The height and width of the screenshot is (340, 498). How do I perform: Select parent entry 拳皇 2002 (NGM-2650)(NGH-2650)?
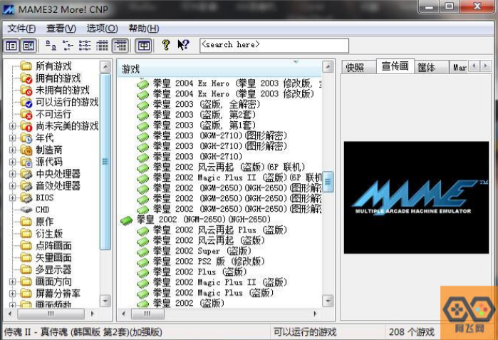tap(203, 220)
